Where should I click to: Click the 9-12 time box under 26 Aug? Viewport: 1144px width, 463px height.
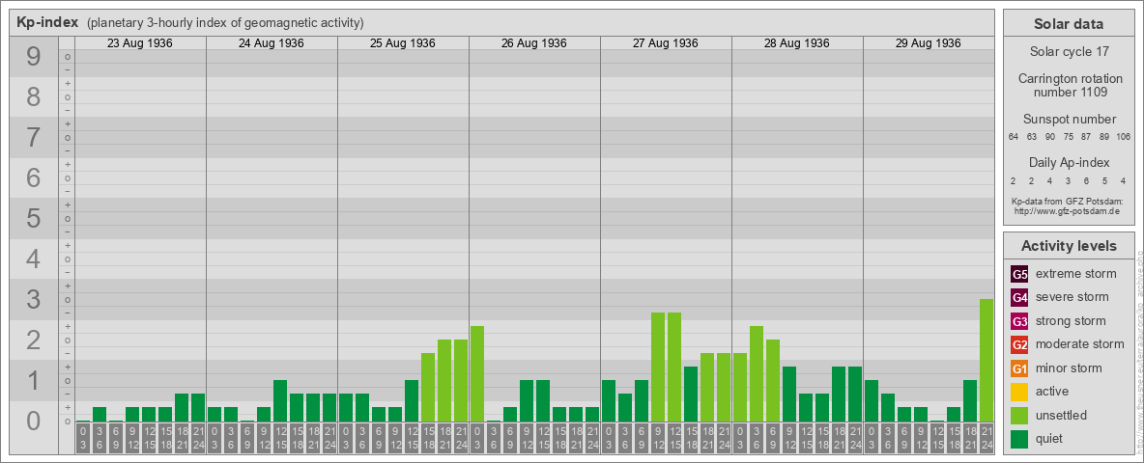pyautogui.click(x=526, y=438)
